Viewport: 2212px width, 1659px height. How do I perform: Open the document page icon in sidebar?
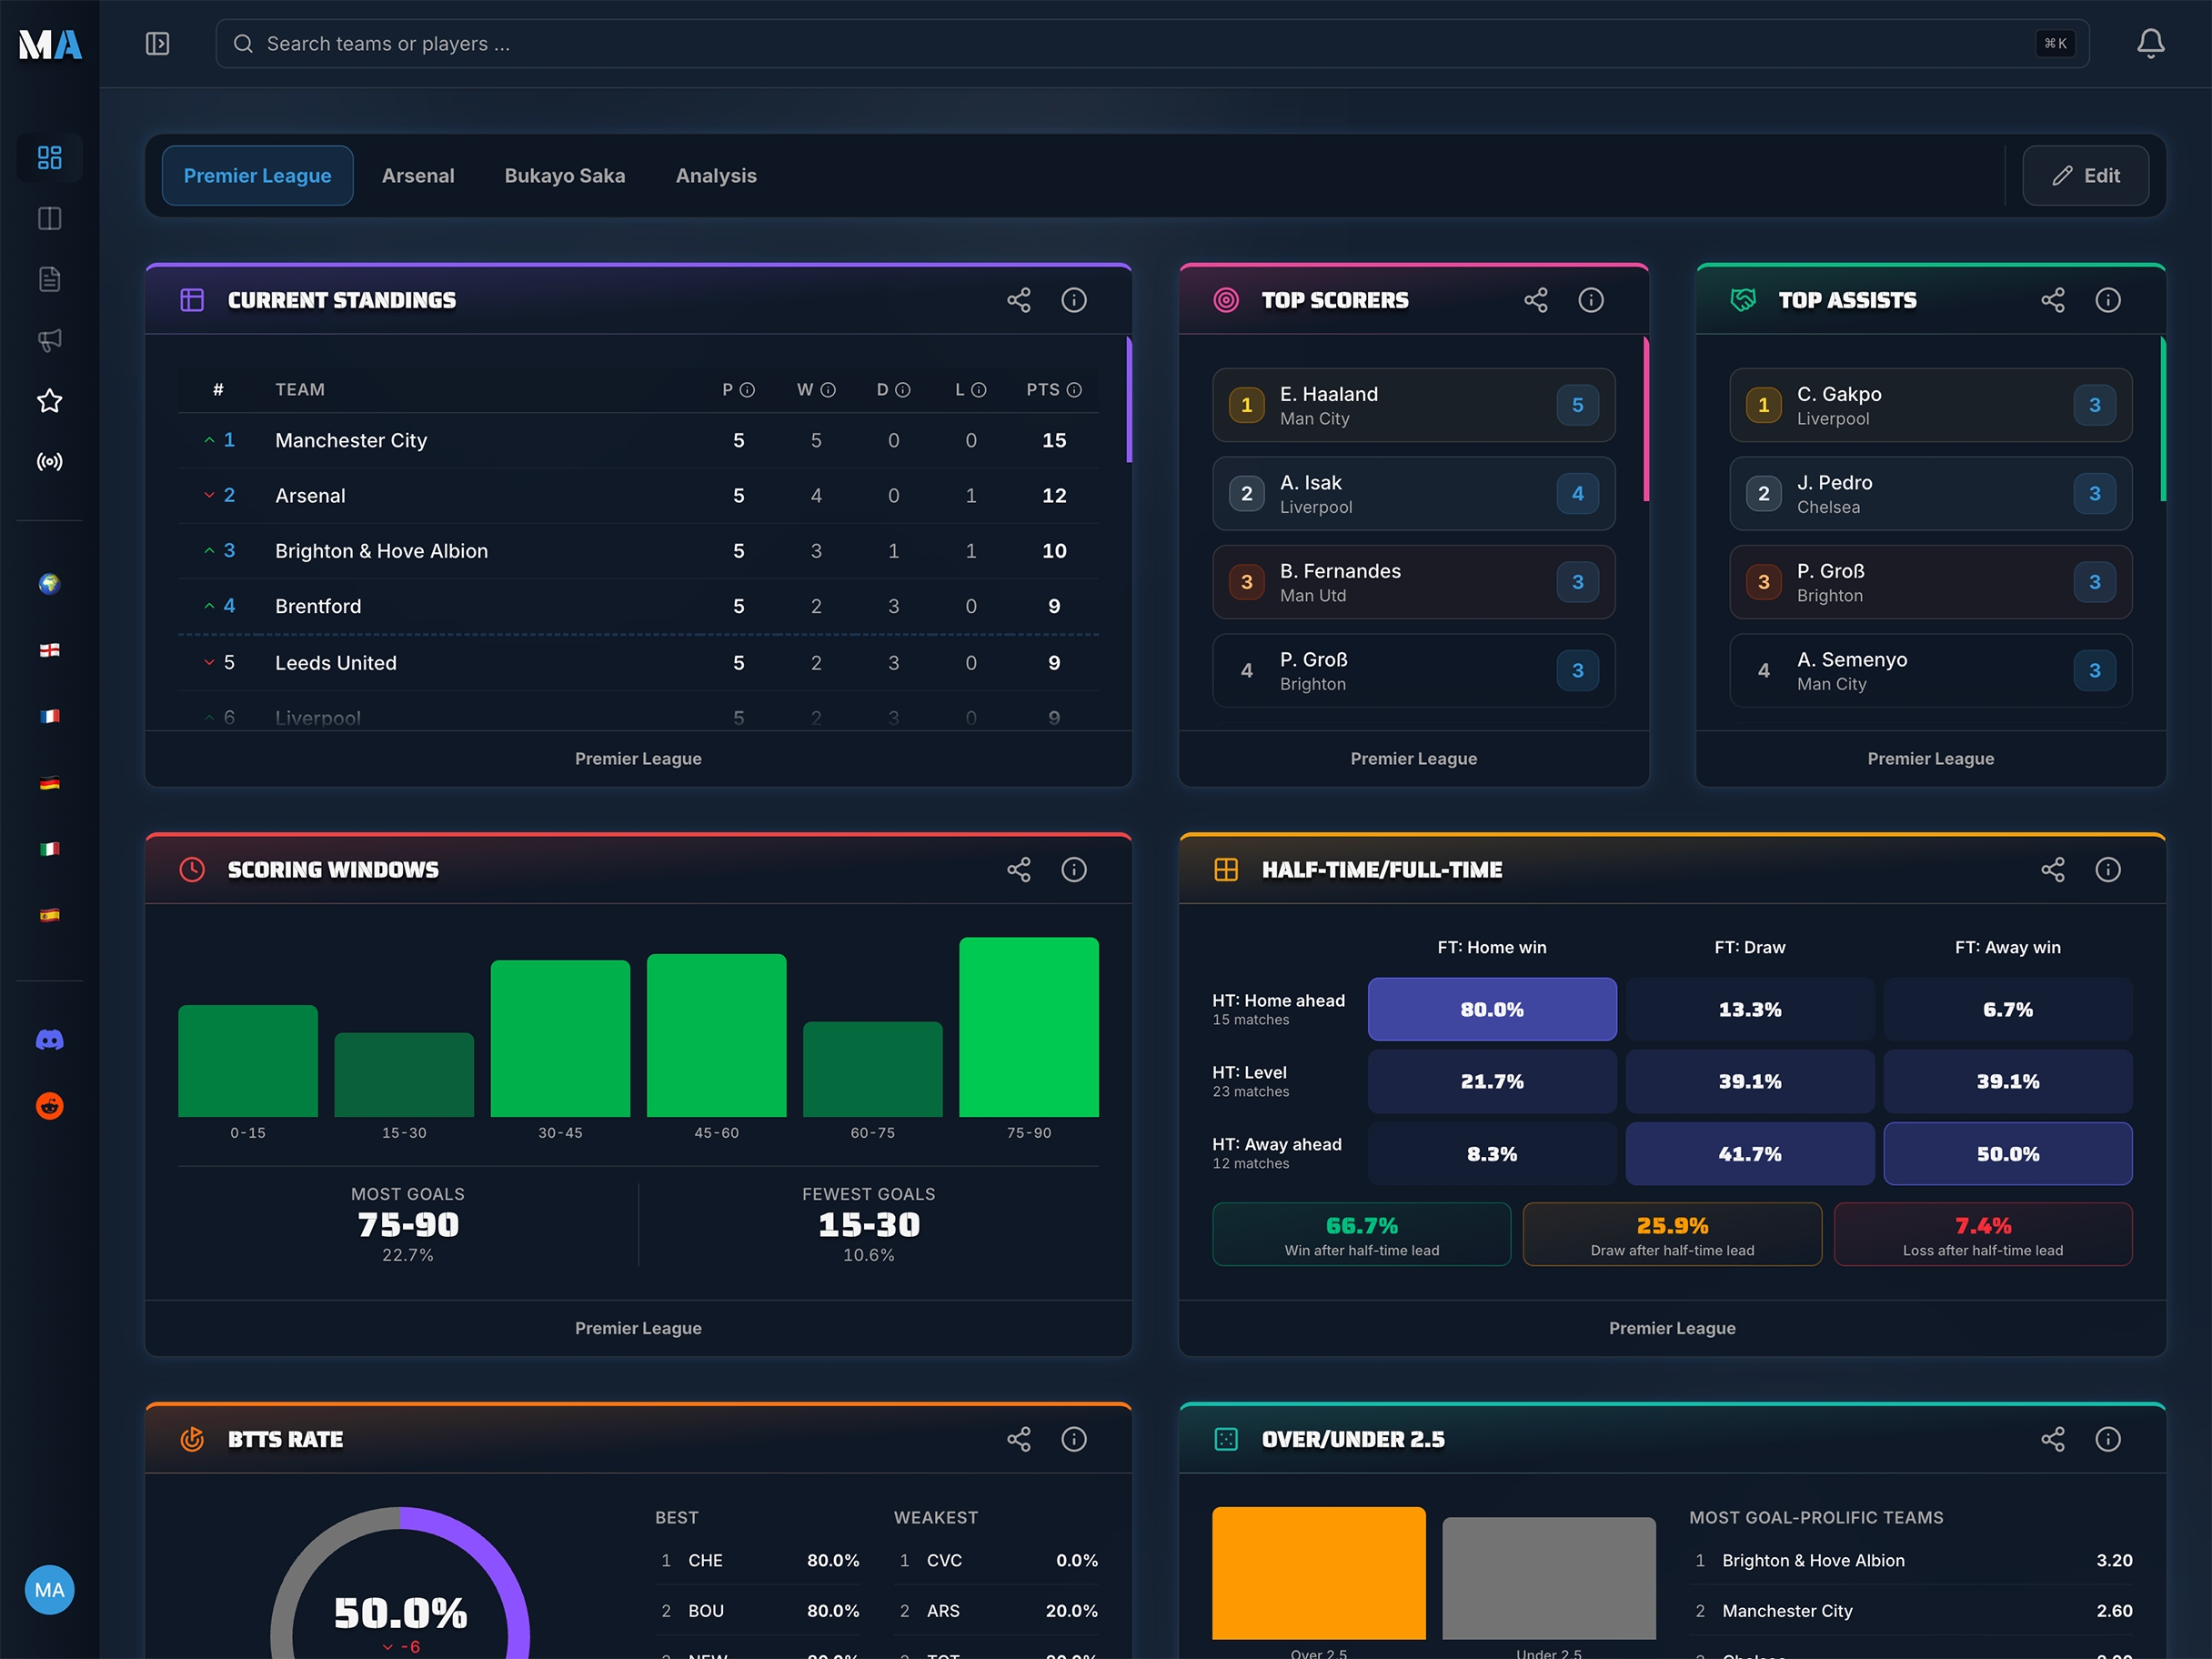(49, 279)
